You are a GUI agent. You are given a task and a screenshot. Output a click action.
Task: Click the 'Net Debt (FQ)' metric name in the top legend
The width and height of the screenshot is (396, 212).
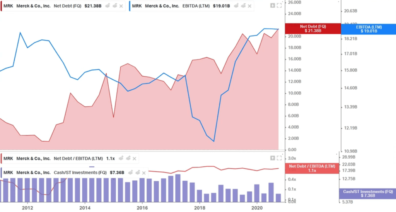pos(67,6)
